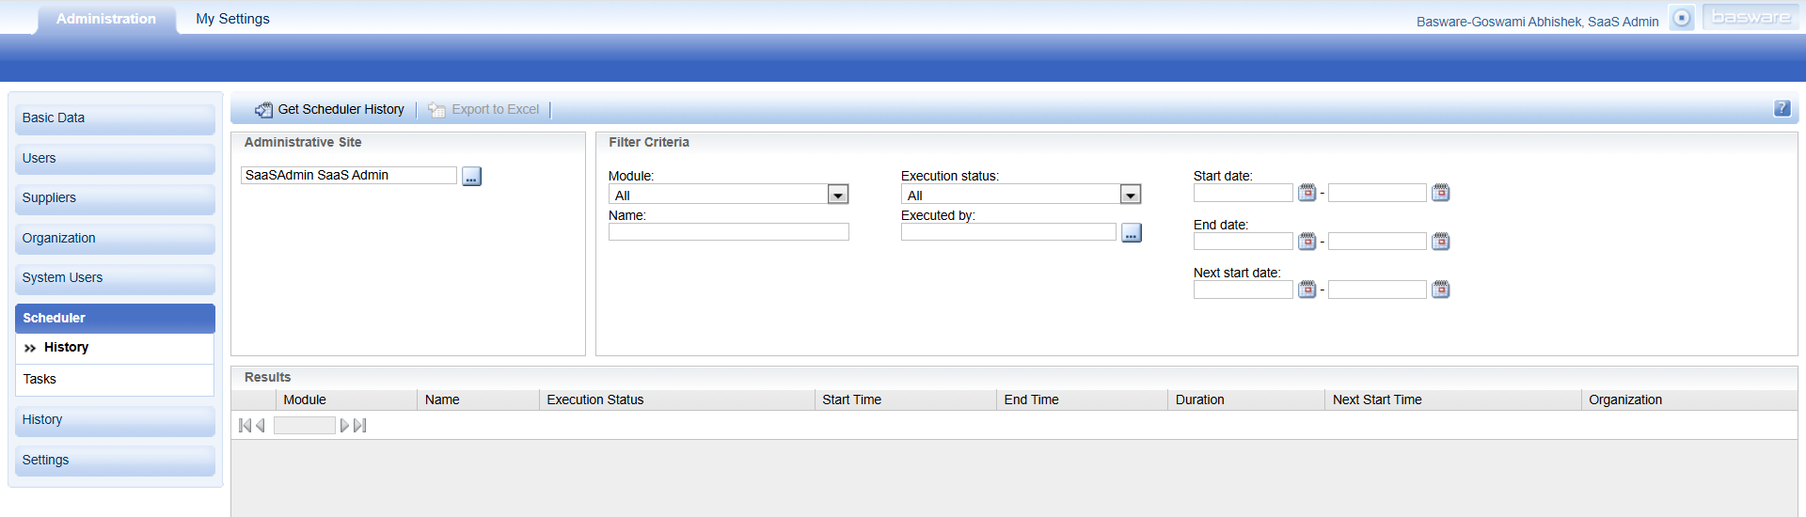Select the Administration tab
This screenshot has height=517, width=1806.
click(x=106, y=19)
